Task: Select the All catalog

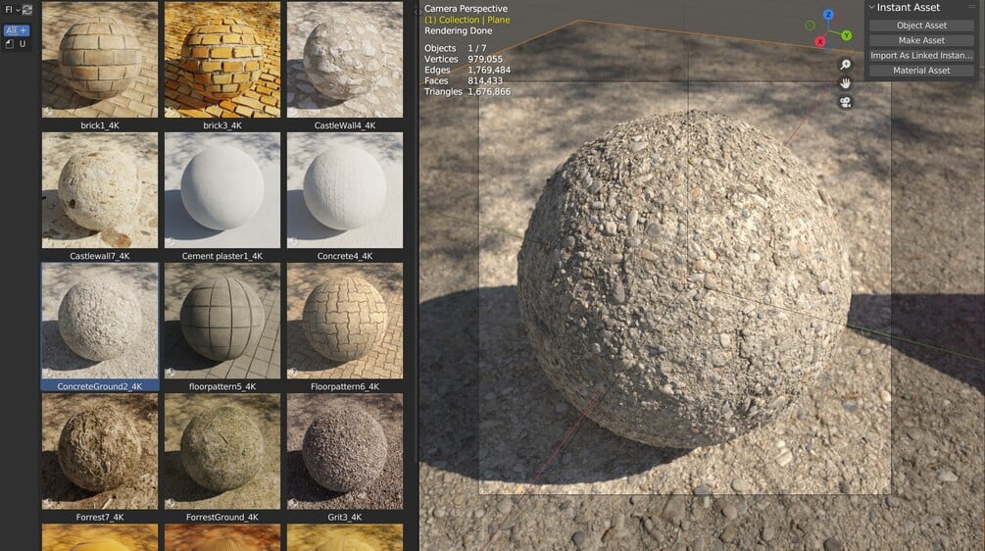Action: click(12, 30)
